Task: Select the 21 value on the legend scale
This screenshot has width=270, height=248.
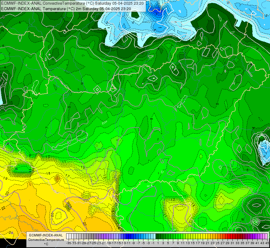Action: pos(207,243)
